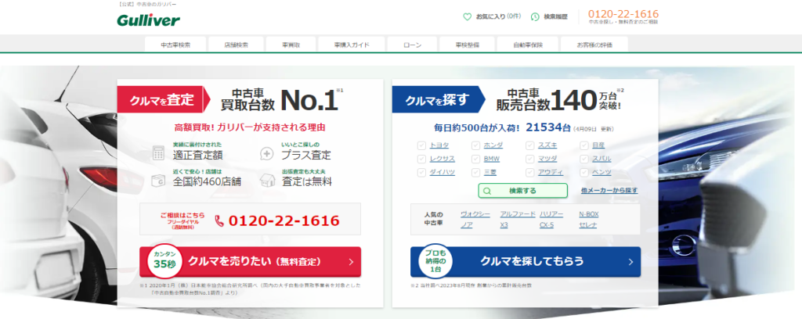Click arrow on クルマを売りたい red banner
Image resolution: width=802 pixels, height=319 pixels.
point(349,262)
